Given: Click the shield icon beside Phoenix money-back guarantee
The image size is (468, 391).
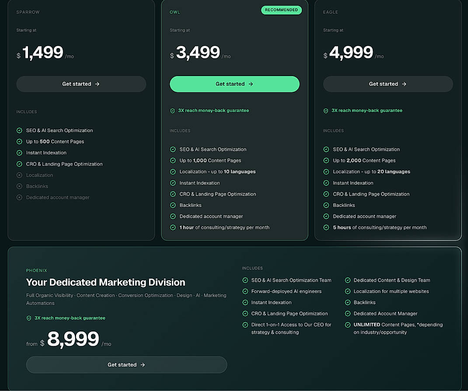Looking at the screenshot, I should [29, 318].
